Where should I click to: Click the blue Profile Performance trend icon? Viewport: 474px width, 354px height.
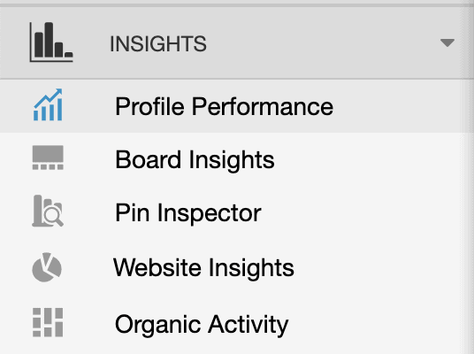(48, 104)
